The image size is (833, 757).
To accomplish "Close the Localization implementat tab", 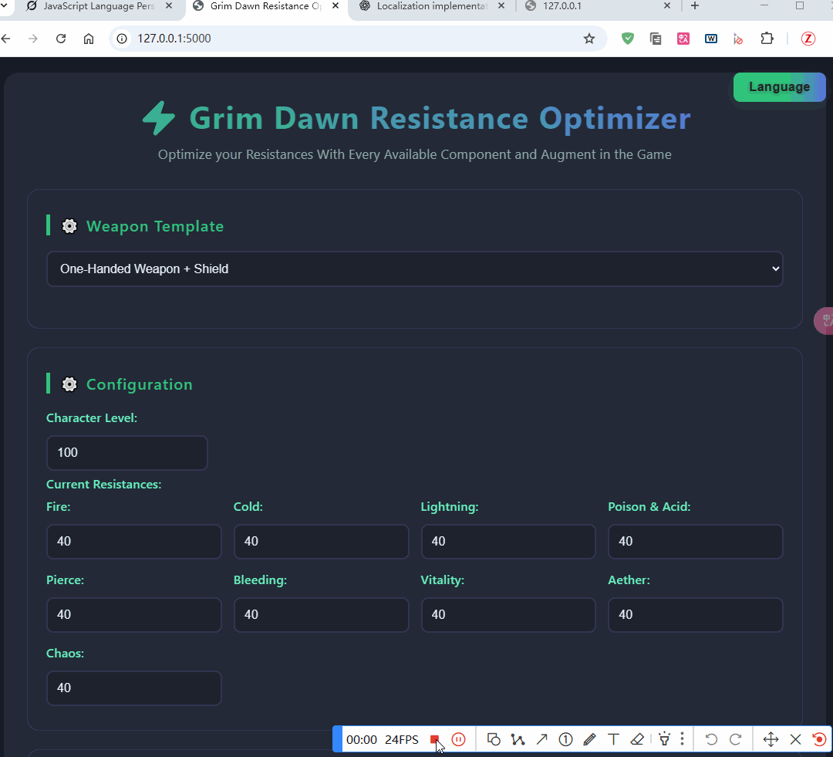I will point(501,6).
